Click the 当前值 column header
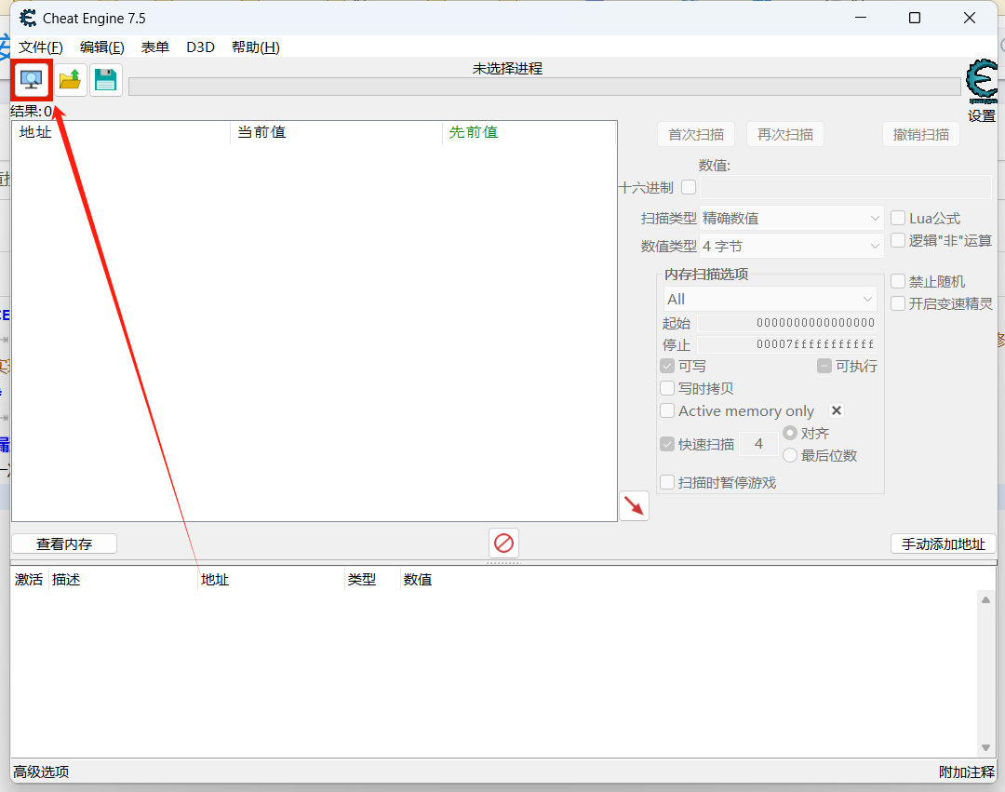 (337, 133)
